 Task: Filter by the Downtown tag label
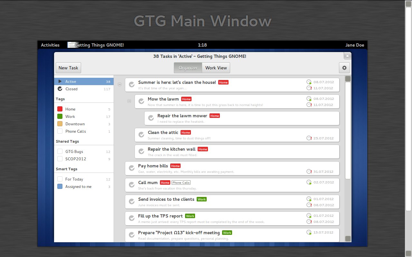coord(75,124)
